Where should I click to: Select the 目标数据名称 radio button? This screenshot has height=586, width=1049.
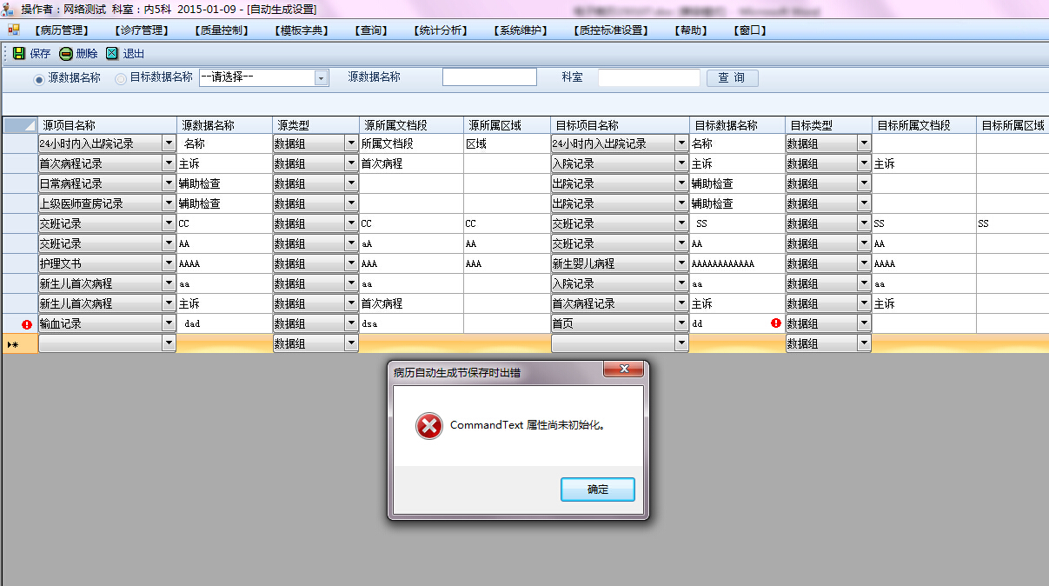tap(121, 79)
